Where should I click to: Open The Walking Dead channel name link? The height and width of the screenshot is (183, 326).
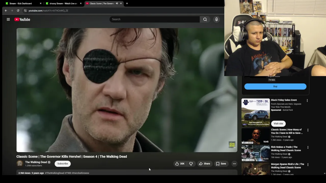[x=36, y=162]
